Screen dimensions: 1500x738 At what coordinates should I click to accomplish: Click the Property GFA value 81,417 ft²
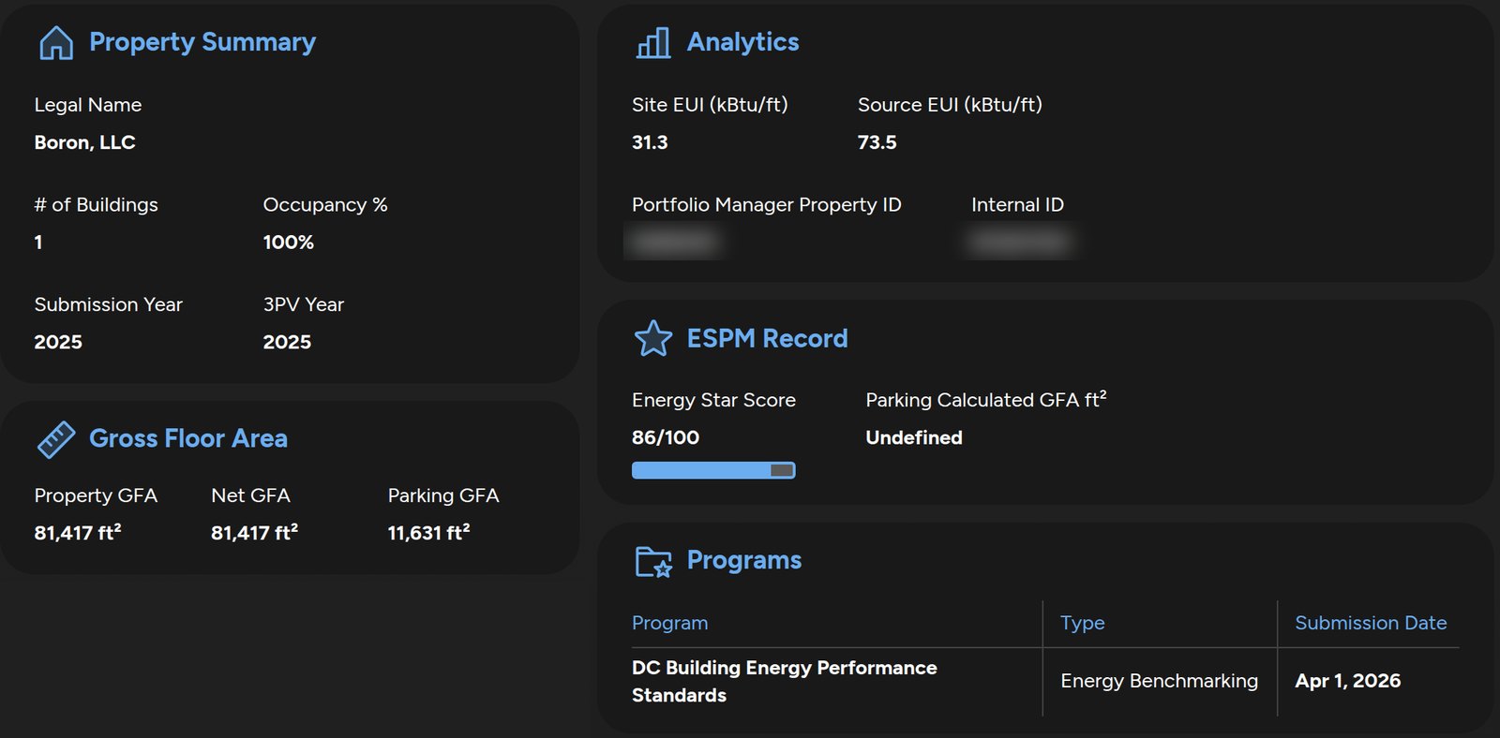[78, 532]
